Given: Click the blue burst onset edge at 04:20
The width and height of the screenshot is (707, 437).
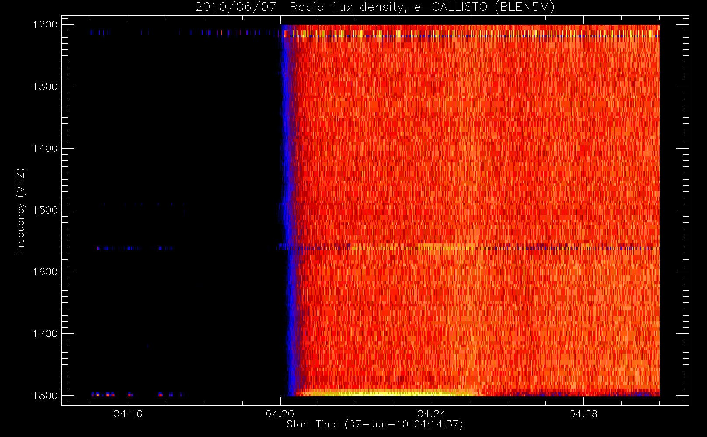Looking at the screenshot, I should click(289, 210).
